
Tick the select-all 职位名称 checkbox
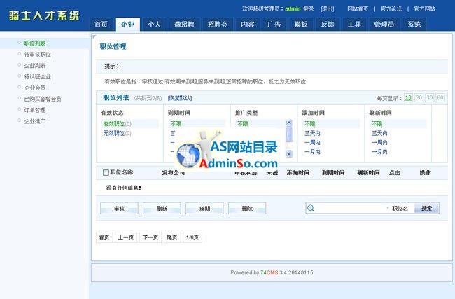pyautogui.click(x=106, y=173)
